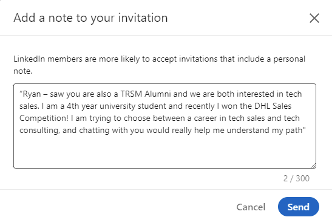Close the invitation note dialog

point(314,18)
